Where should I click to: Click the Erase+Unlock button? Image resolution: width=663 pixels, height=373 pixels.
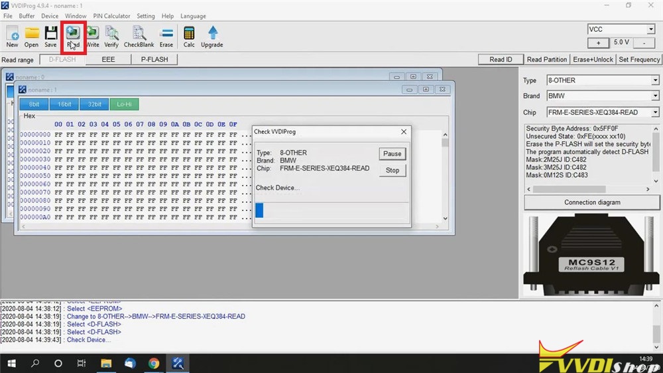593,59
